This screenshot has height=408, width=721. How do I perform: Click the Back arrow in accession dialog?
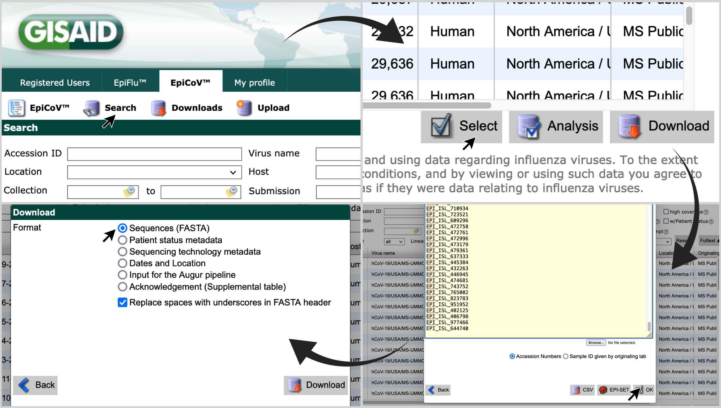[431, 390]
